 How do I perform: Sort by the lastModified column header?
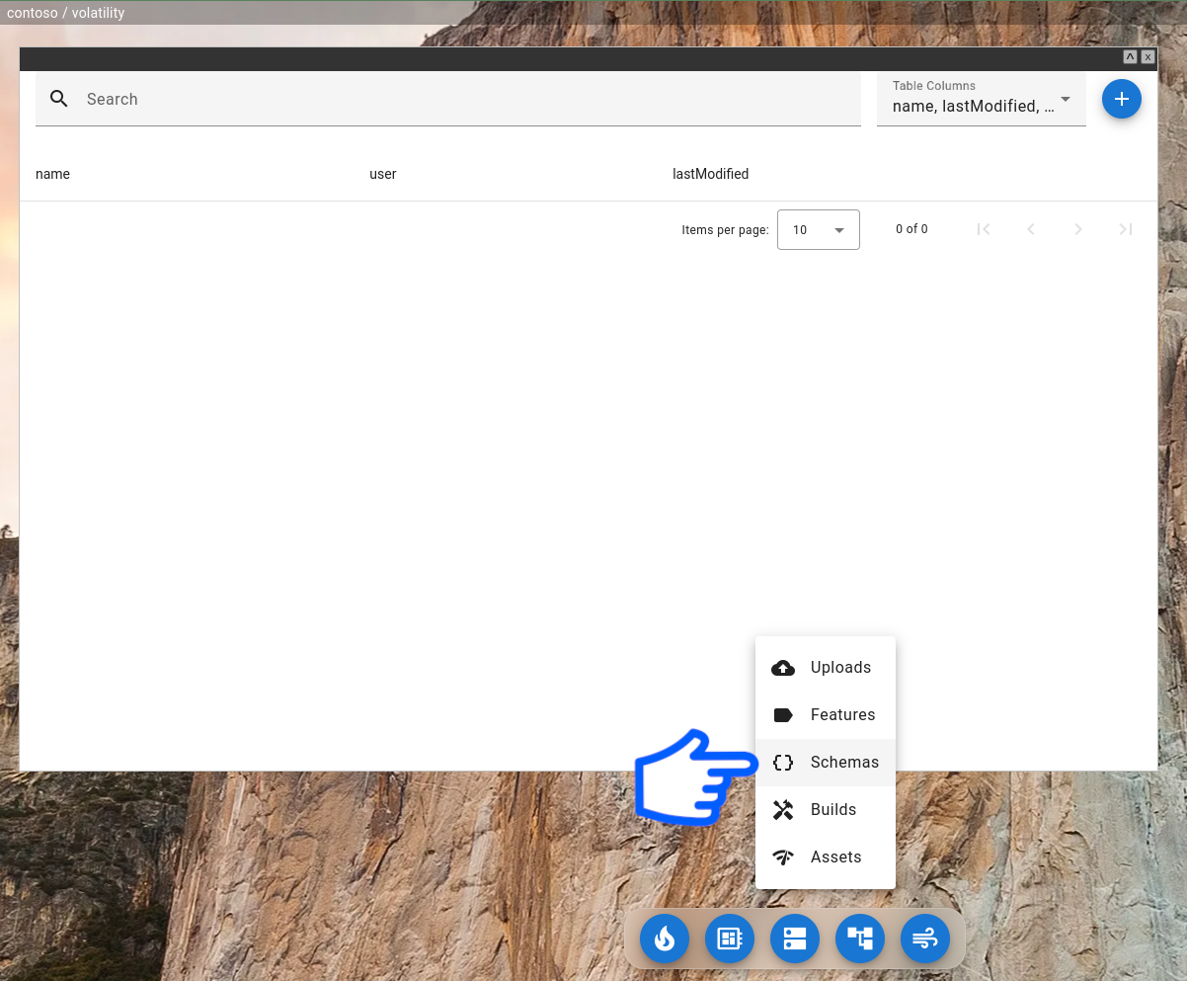pyautogui.click(x=710, y=174)
